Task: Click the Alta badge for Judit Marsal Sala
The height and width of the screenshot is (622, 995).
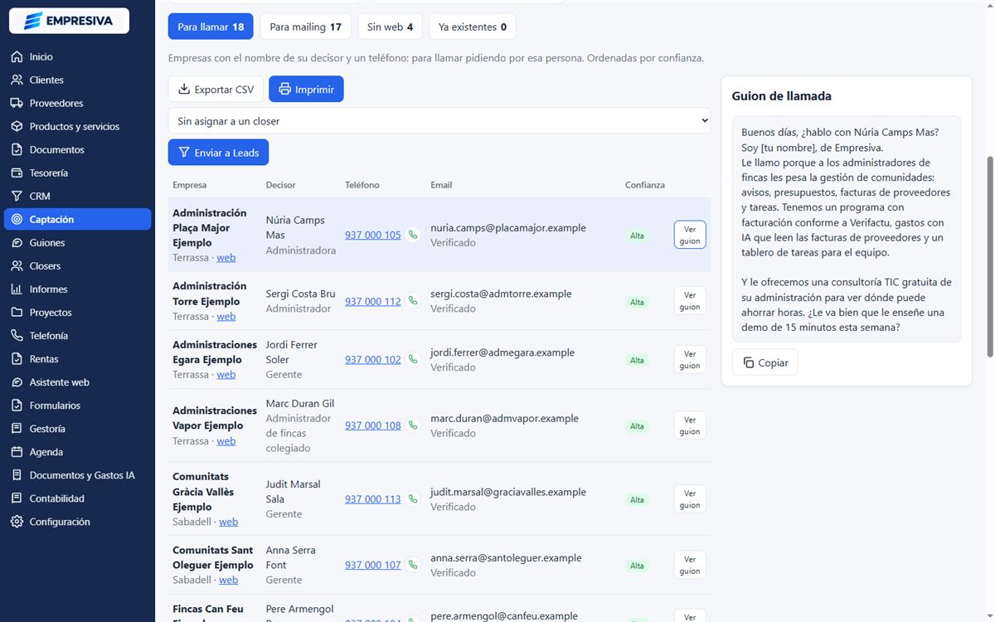Action: (x=637, y=500)
